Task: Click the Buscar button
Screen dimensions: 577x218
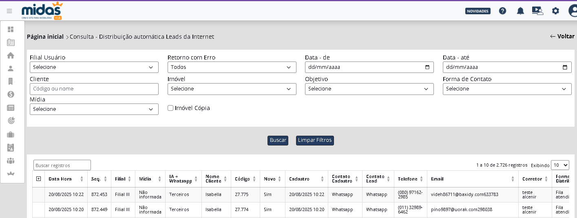Action: (278, 140)
